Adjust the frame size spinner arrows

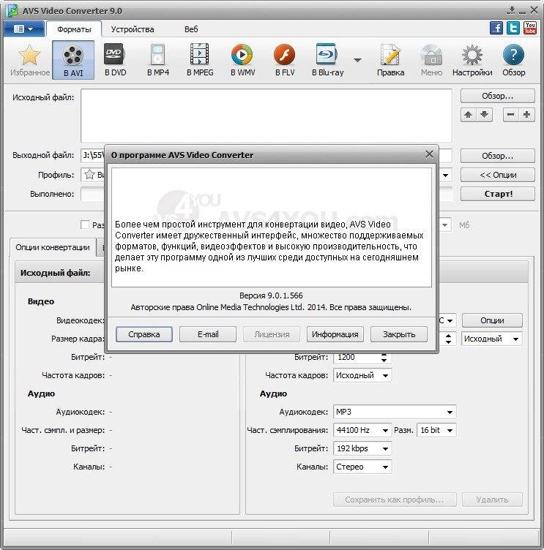click(449, 339)
